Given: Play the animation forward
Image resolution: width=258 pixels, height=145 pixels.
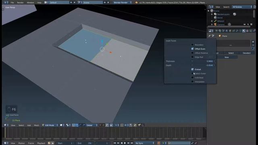Looking at the screenshot, I should [125, 143].
